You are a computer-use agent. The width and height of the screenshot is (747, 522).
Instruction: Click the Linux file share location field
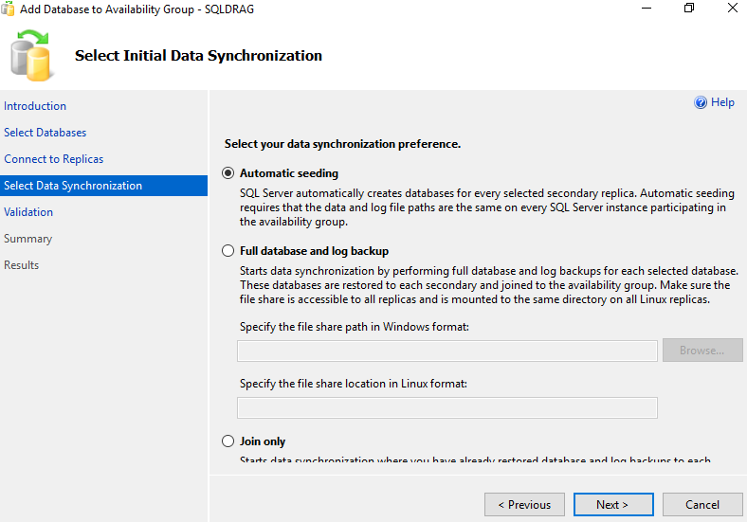click(446, 408)
